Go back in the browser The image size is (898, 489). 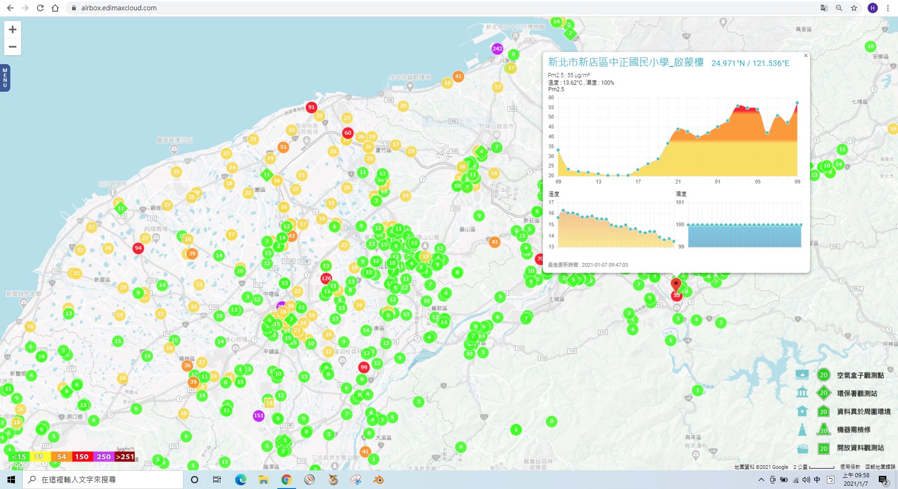[10, 8]
